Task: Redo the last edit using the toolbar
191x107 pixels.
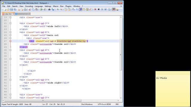Action: point(45,10)
